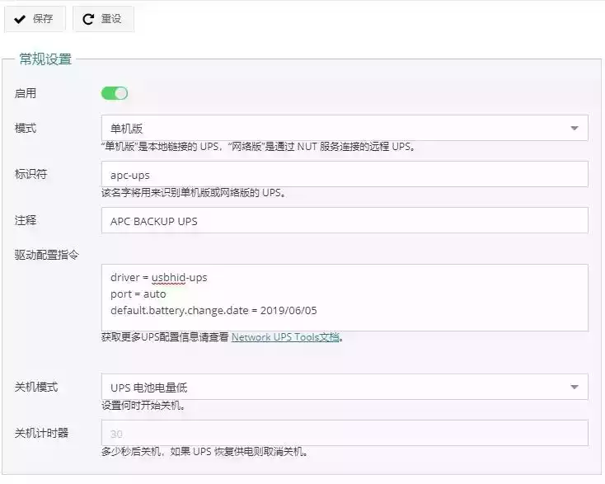The image size is (605, 484).
Task: Click the 关机计时器 label
Action: [x=41, y=433]
